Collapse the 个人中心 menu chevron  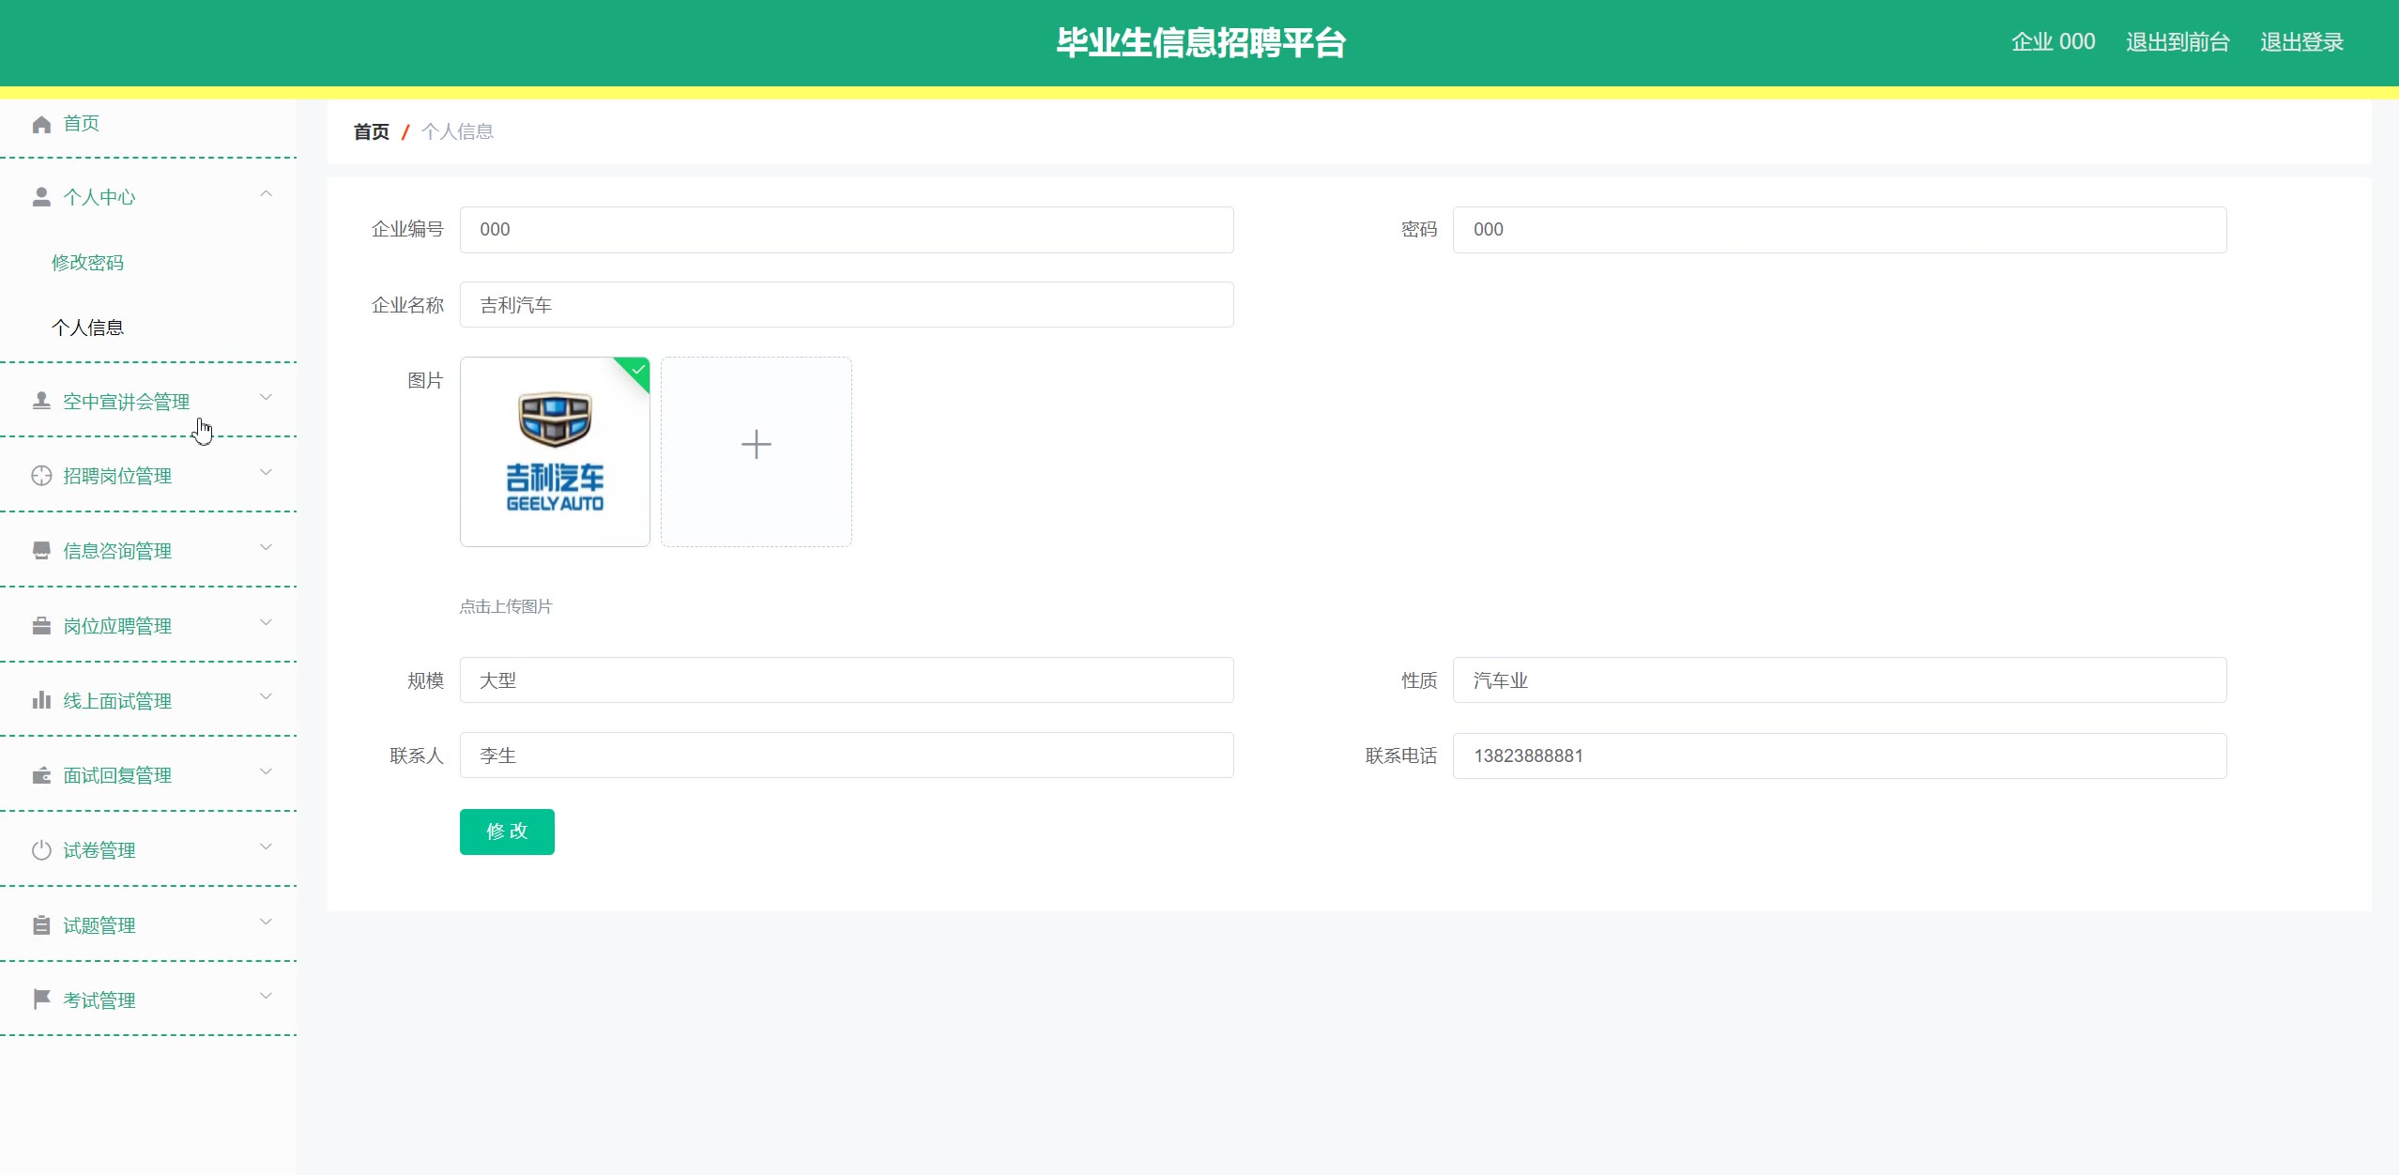click(266, 193)
